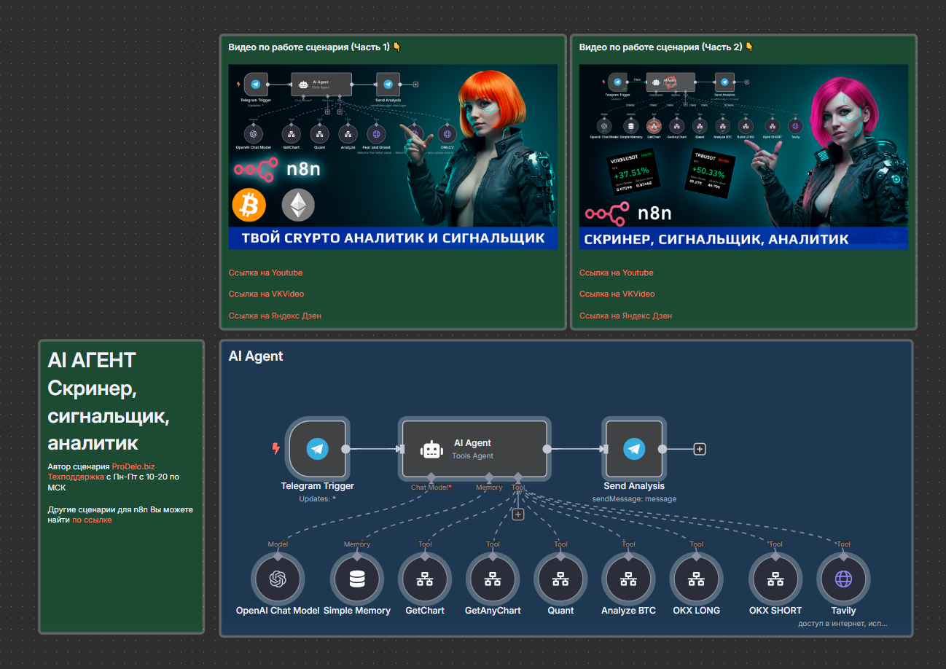Click the Chat Model connector diamond
This screenshot has width=946, height=669.
[431, 477]
